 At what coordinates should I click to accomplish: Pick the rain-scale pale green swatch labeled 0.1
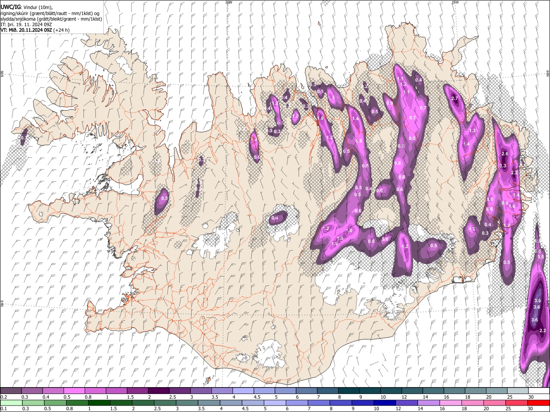coord(11,403)
